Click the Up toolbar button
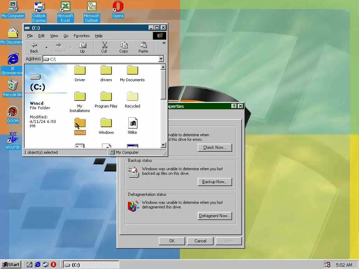 [82, 48]
